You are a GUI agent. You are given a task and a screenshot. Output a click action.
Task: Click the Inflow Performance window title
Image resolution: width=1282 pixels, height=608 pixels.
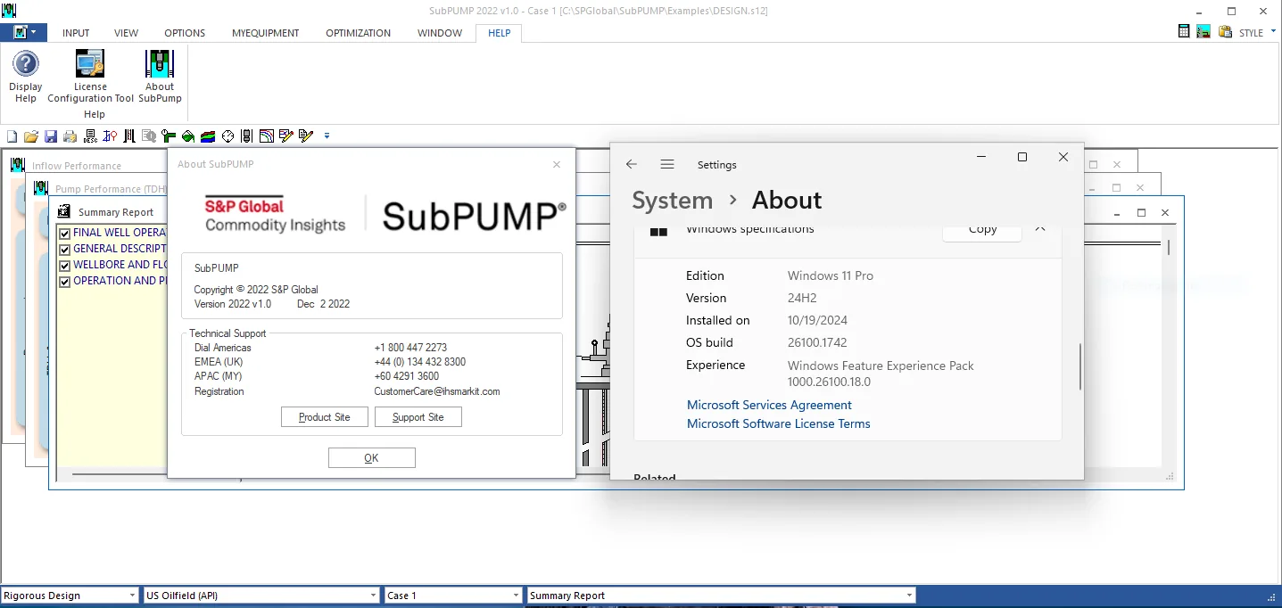(77, 166)
